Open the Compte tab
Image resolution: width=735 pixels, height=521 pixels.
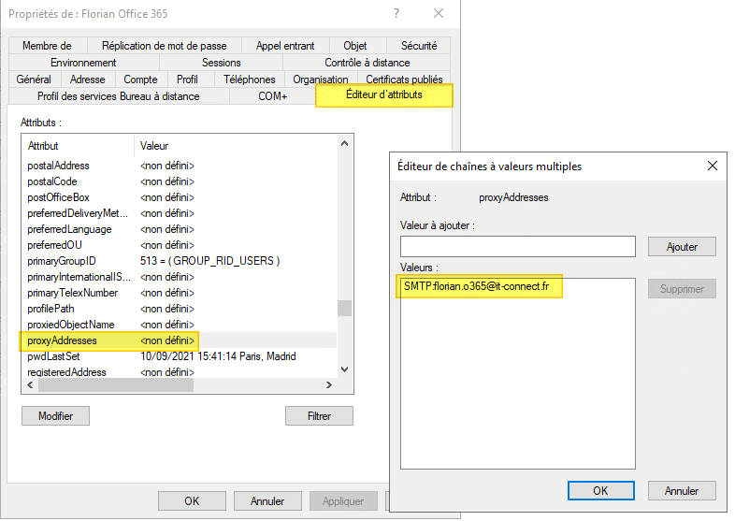tap(140, 80)
